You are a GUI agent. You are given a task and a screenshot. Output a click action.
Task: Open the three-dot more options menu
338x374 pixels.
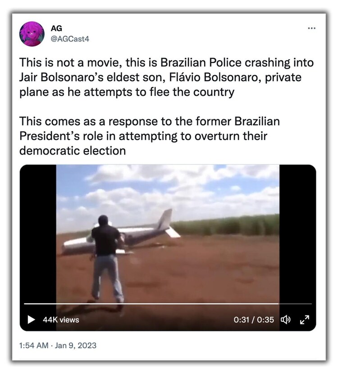point(311,28)
